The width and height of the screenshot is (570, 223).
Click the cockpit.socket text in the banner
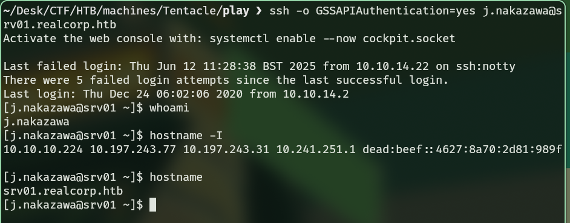click(x=409, y=39)
